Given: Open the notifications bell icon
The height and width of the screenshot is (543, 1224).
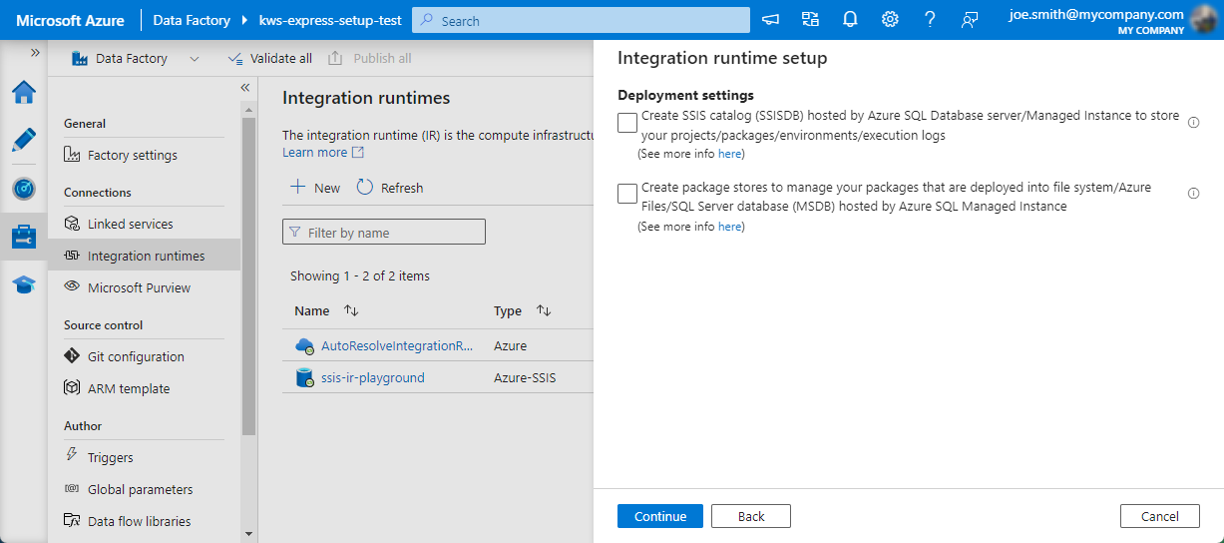Looking at the screenshot, I should [x=850, y=20].
